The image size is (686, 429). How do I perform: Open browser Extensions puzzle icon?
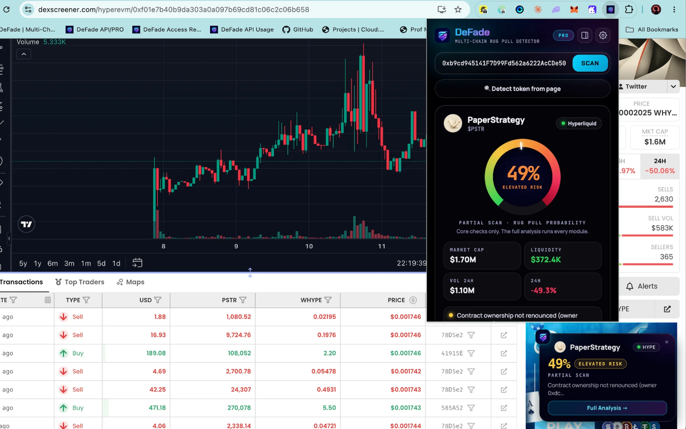tap(629, 10)
